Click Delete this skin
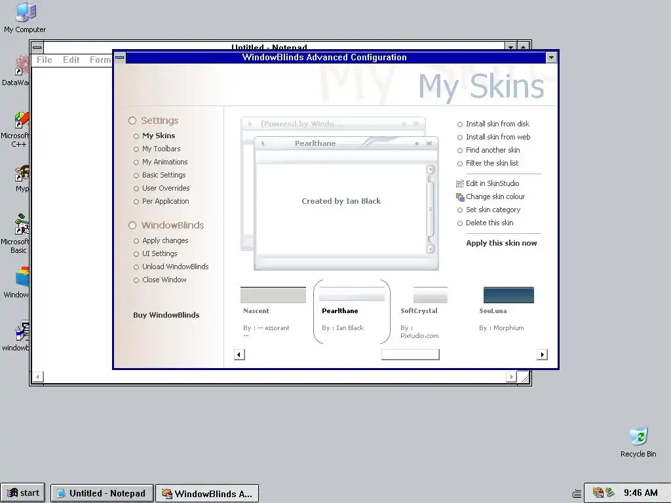 (x=486, y=223)
